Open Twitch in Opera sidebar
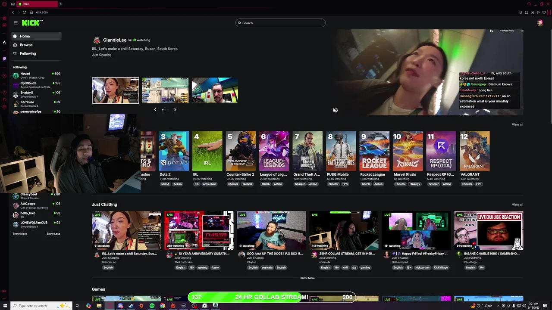Viewport: 552px width, 310px height. click(4, 59)
